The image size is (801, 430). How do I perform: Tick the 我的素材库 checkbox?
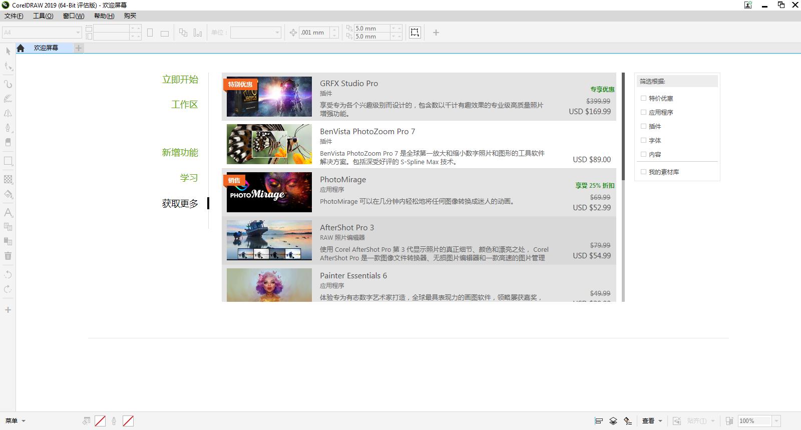(x=644, y=172)
